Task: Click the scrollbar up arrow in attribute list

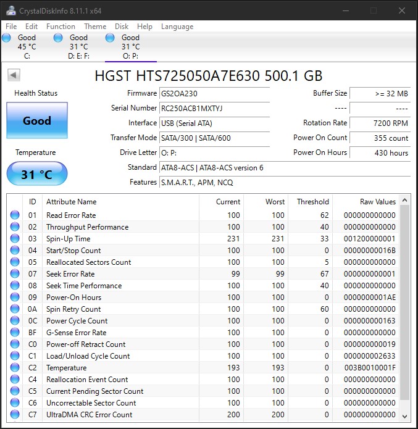Action: coord(405,200)
